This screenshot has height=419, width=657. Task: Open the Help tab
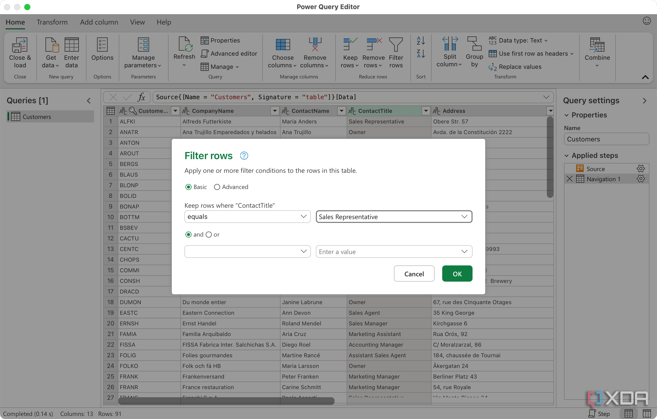[164, 22]
